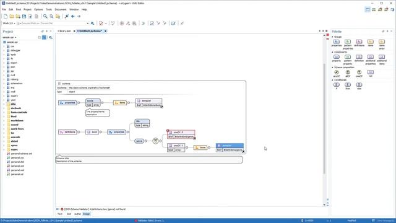
Task: Click the red-bordered oneOf / 0 node
Action: (181, 134)
